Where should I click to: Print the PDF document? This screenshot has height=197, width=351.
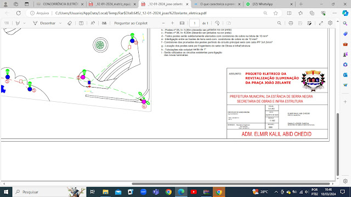[291, 23]
